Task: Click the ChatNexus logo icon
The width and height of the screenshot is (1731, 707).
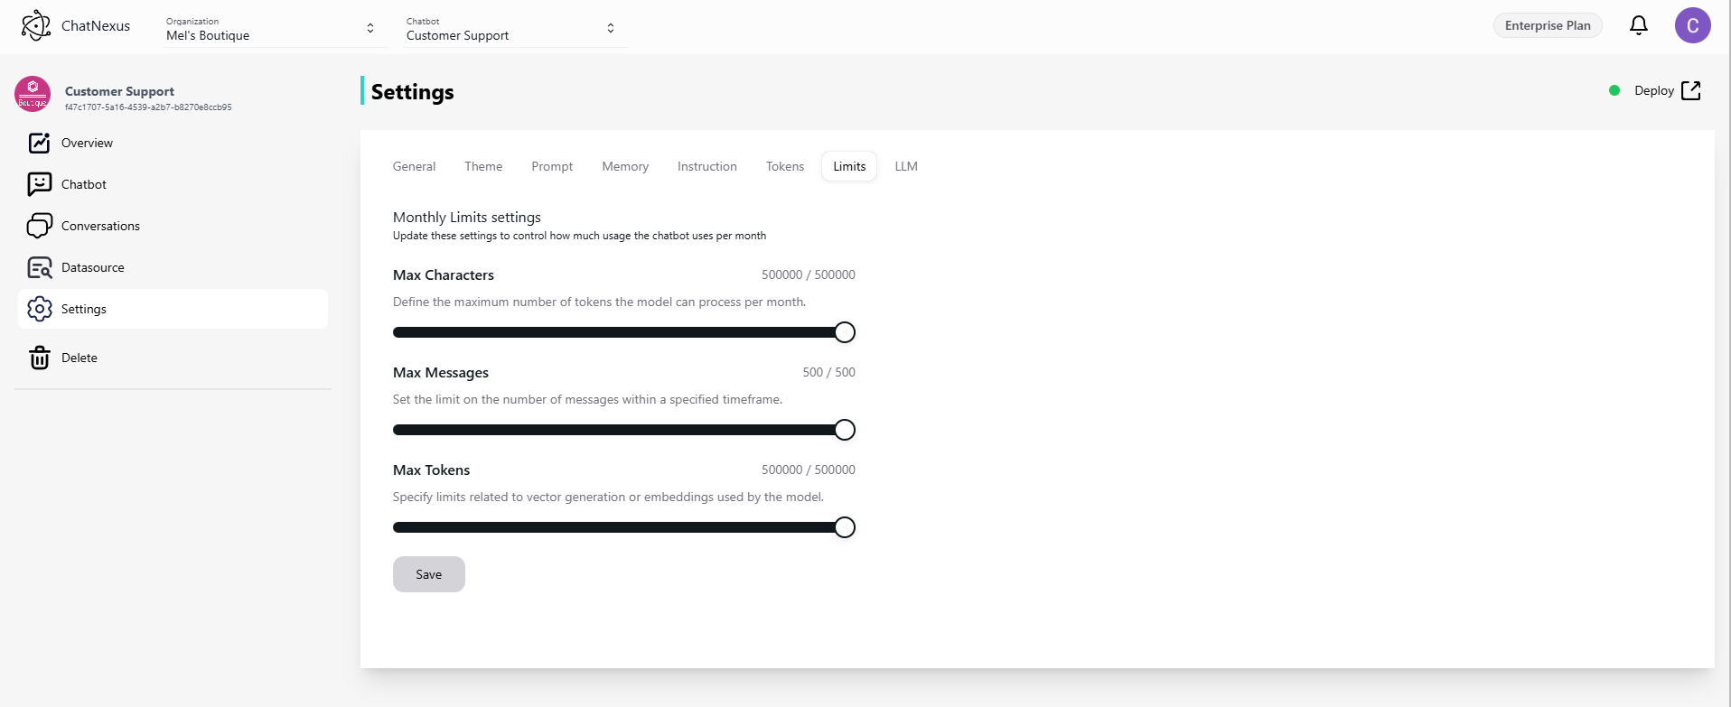Action: pyautogui.click(x=36, y=25)
